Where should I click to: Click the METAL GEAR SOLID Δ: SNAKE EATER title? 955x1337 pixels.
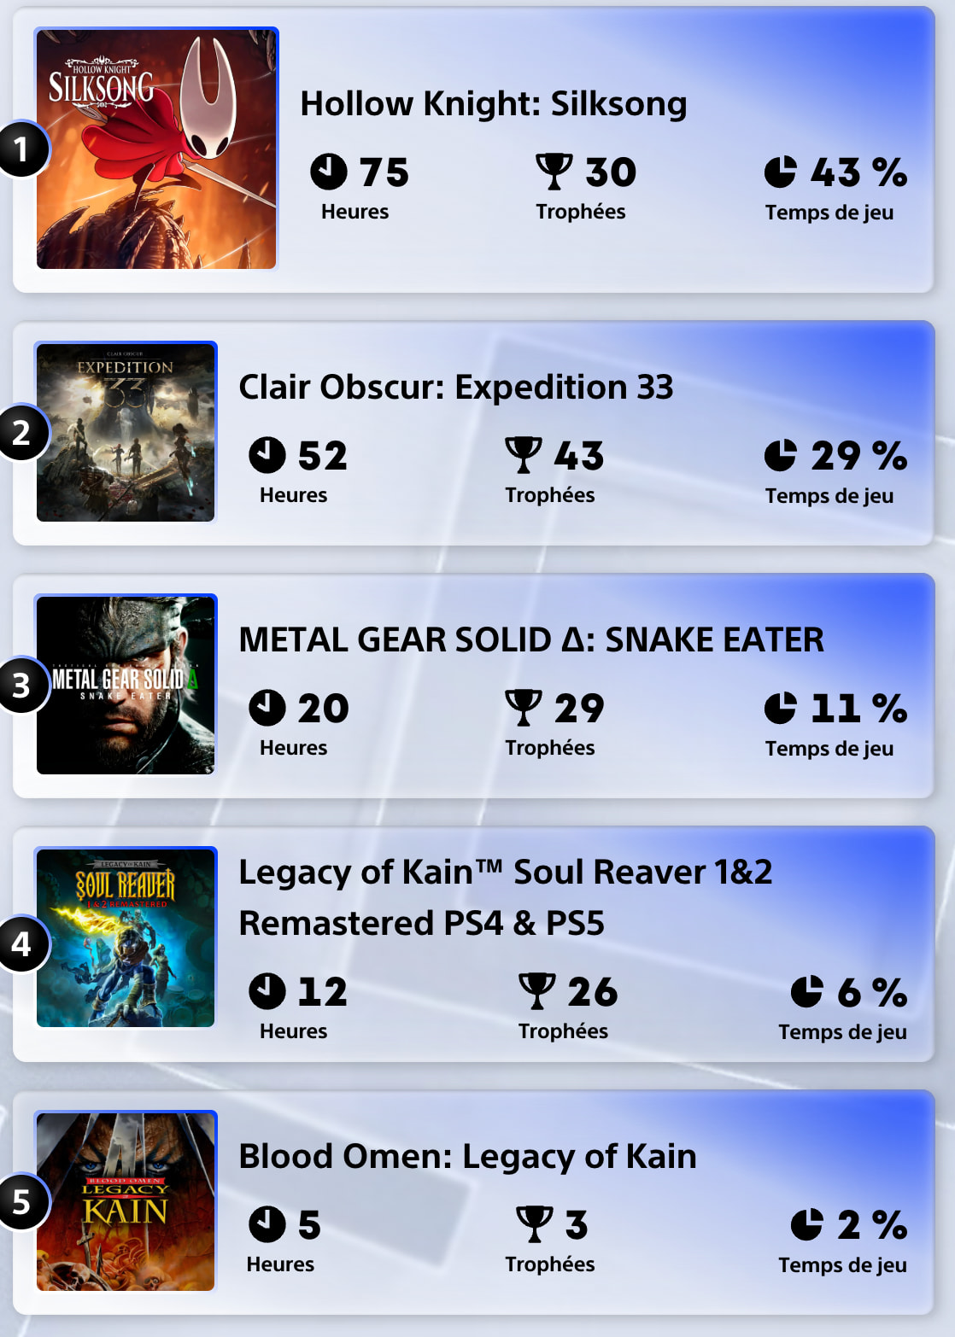530,639
